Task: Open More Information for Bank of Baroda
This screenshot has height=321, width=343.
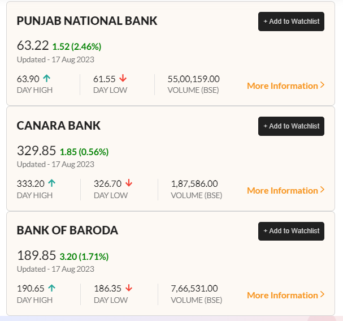Action: pos(285,296)
